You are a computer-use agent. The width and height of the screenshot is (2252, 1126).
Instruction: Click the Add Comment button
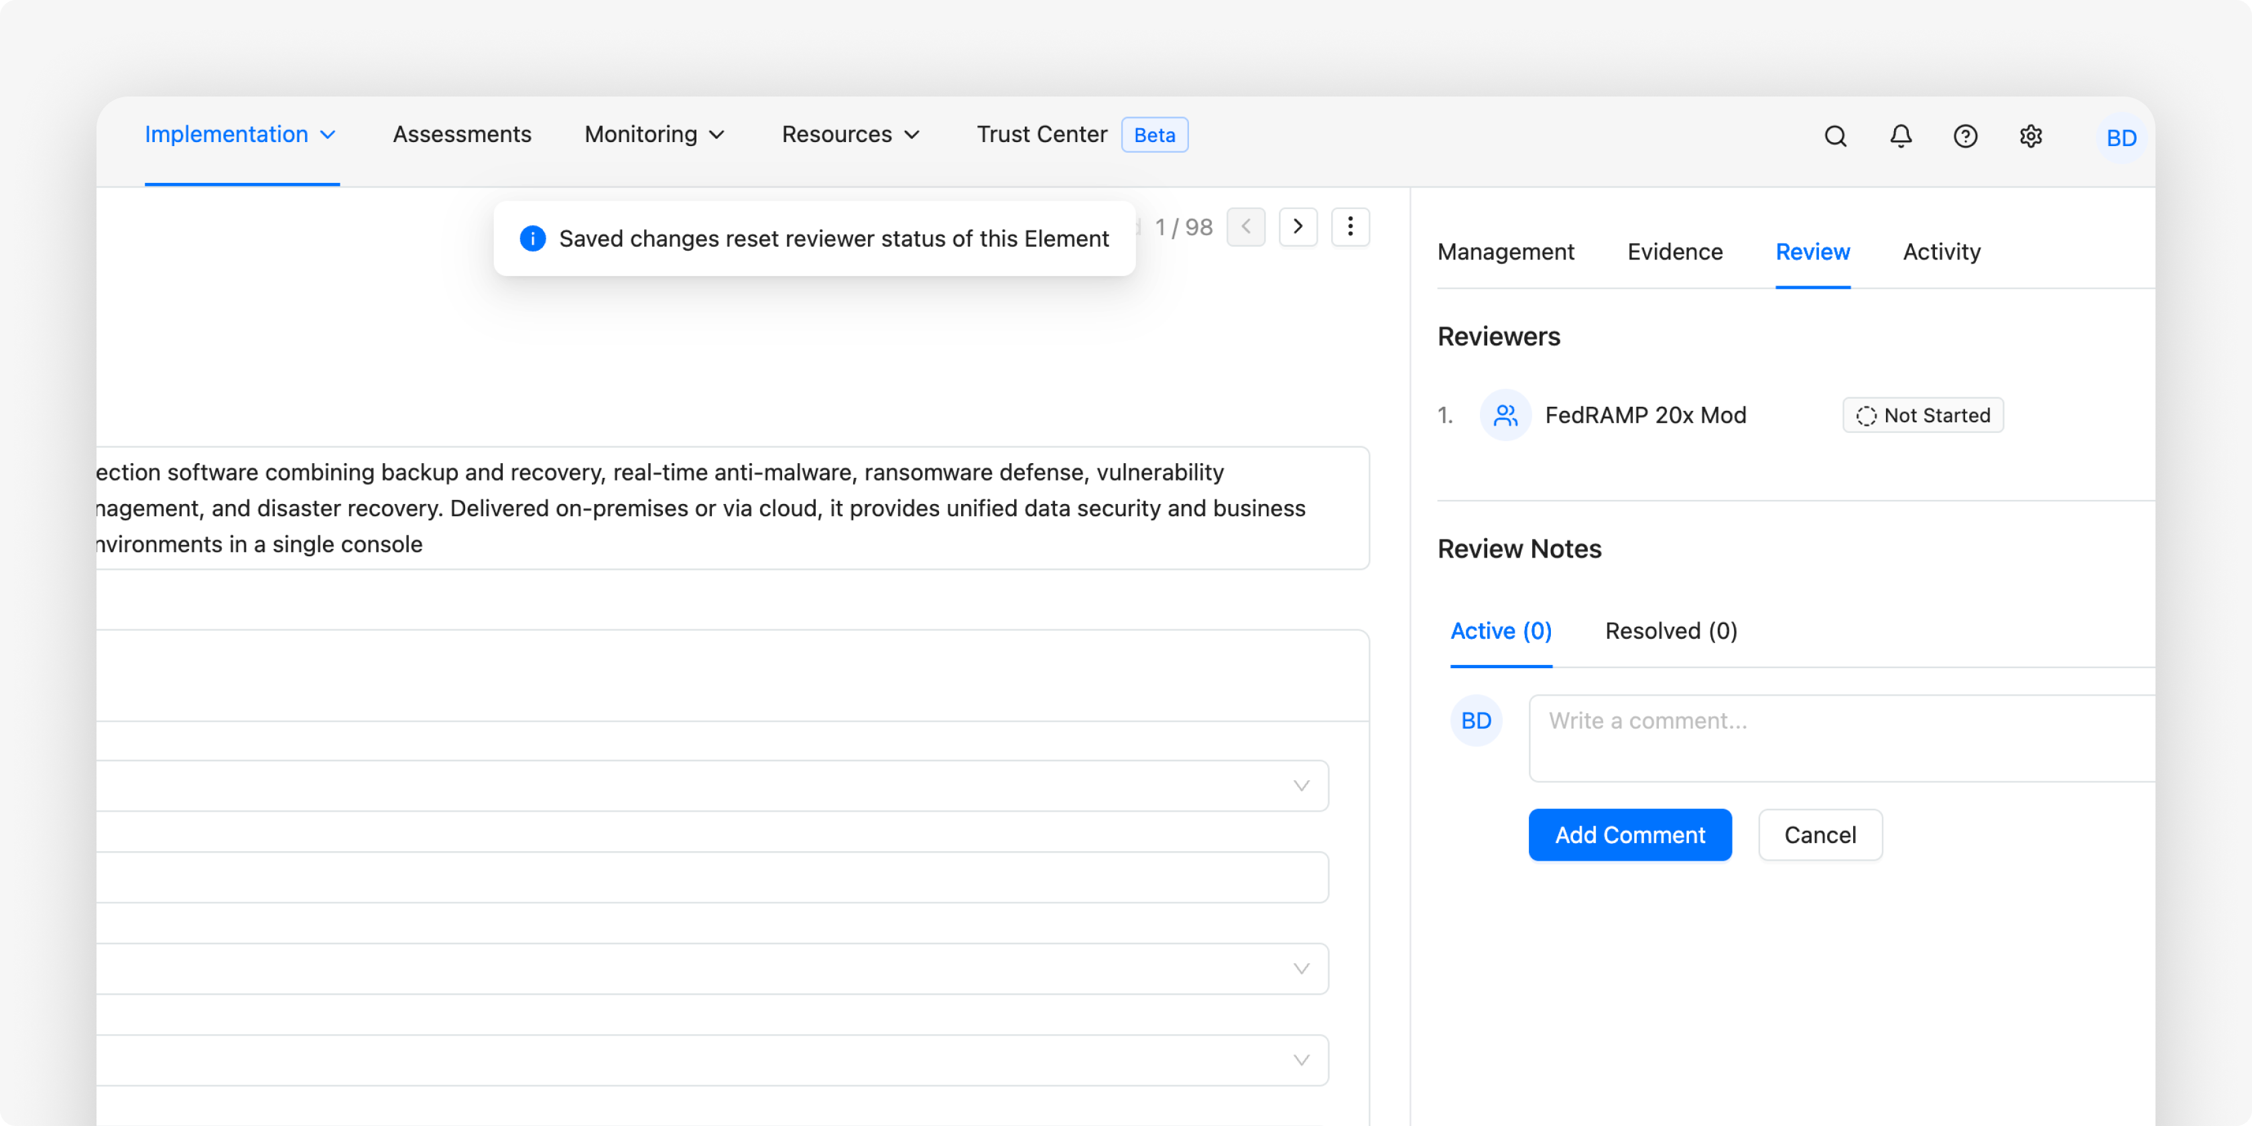pyautogui.click(x=1629, y=835)
